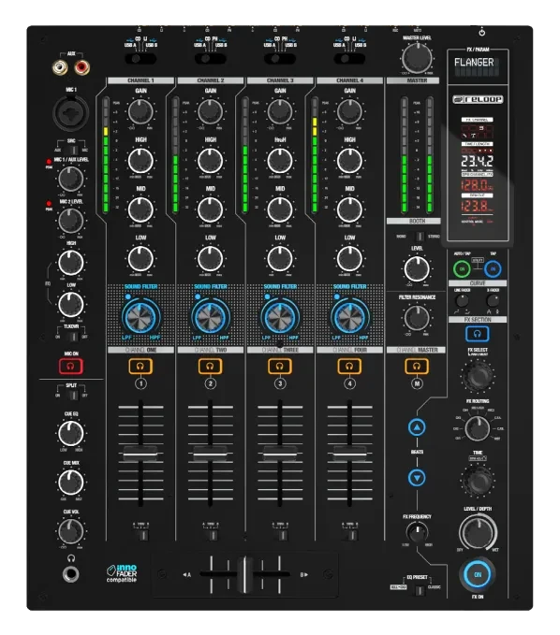
Task: Toggle the SRC AUX/MIC switch
Action: (x=72, y=151)
